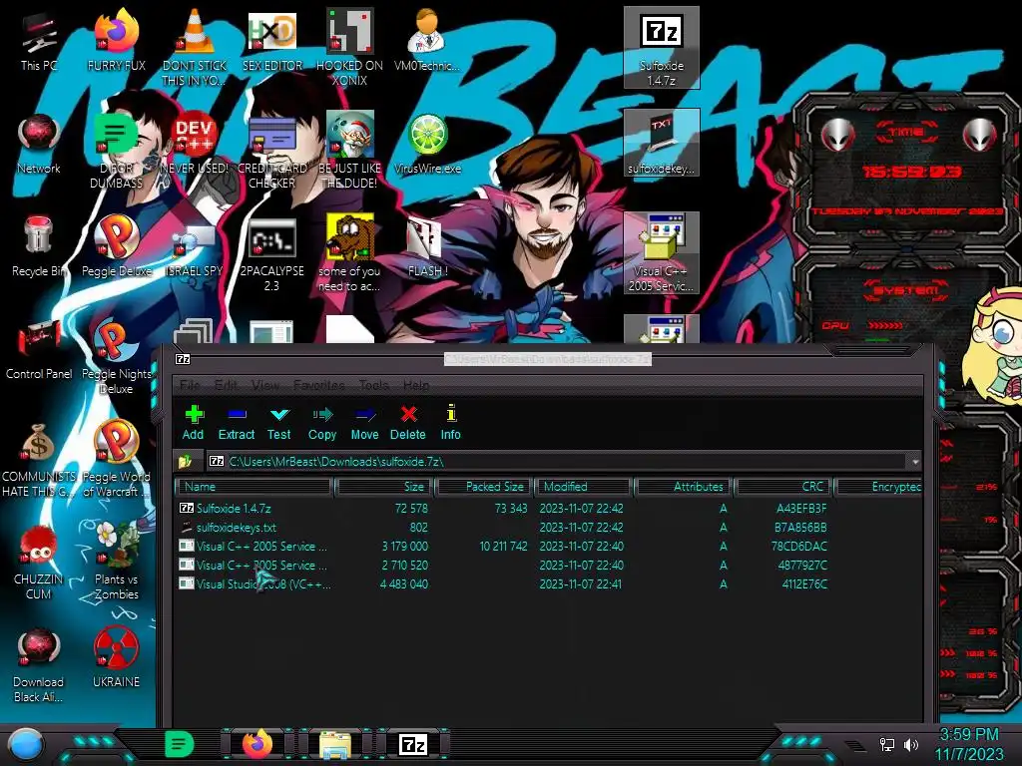Select sulfoxidekey text file desktop icon

pos(662,144)
